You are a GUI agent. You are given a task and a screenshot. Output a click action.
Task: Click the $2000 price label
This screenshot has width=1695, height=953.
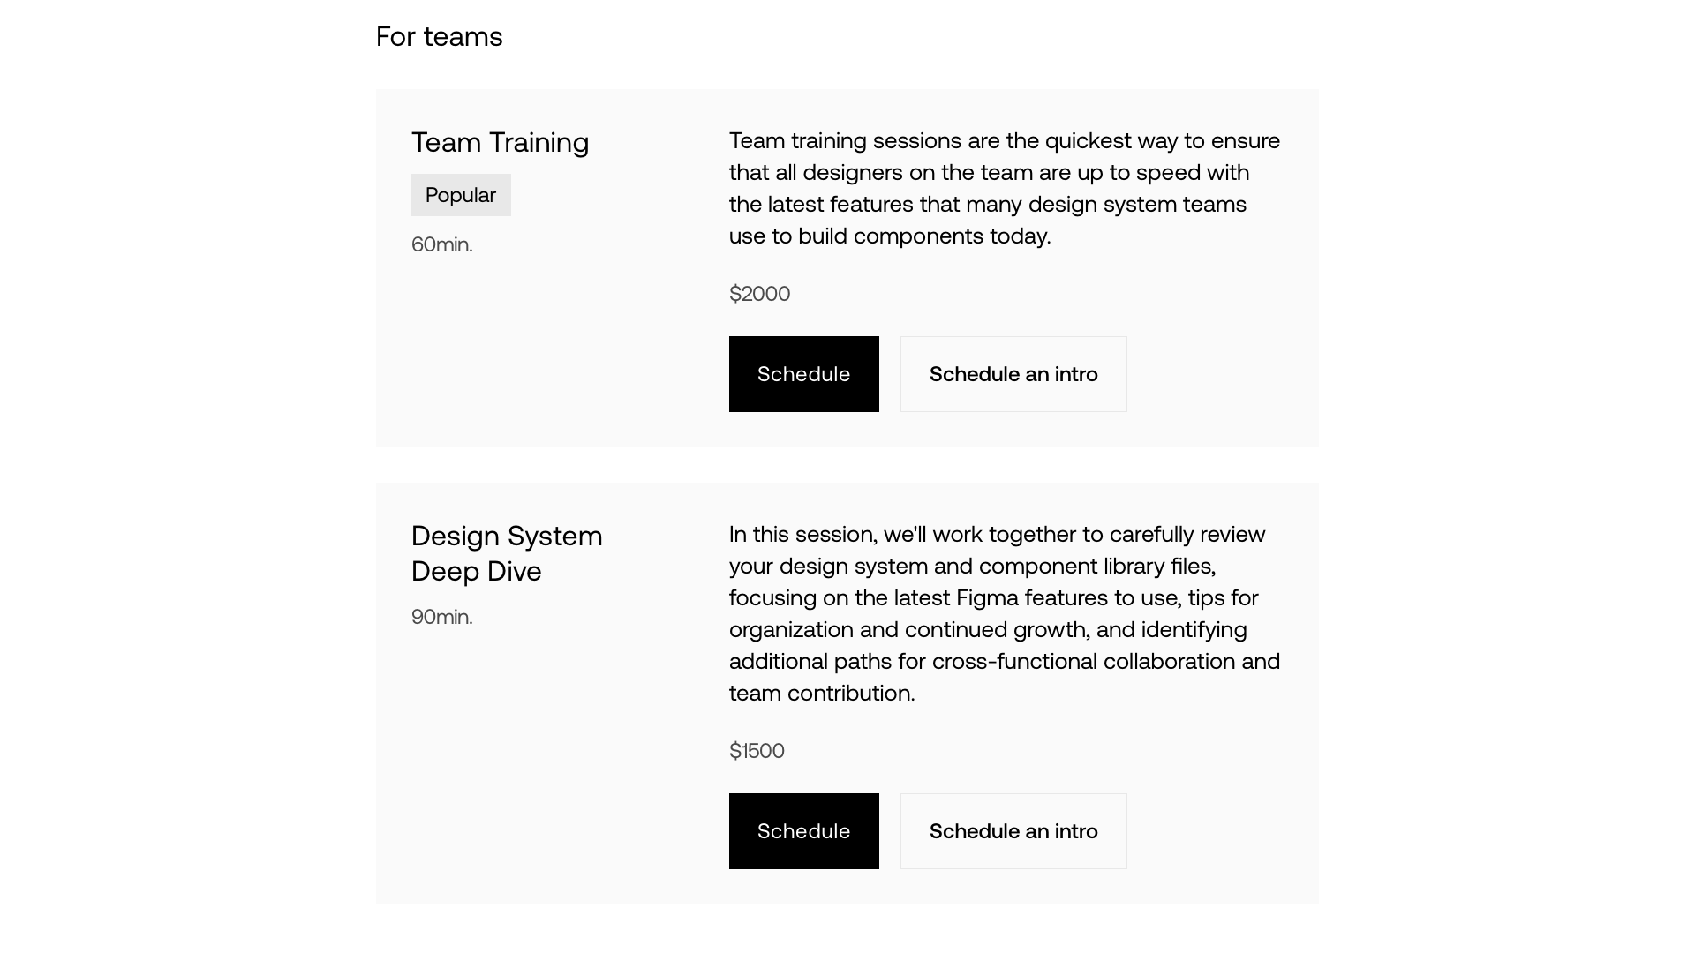(x=759, y=294)
